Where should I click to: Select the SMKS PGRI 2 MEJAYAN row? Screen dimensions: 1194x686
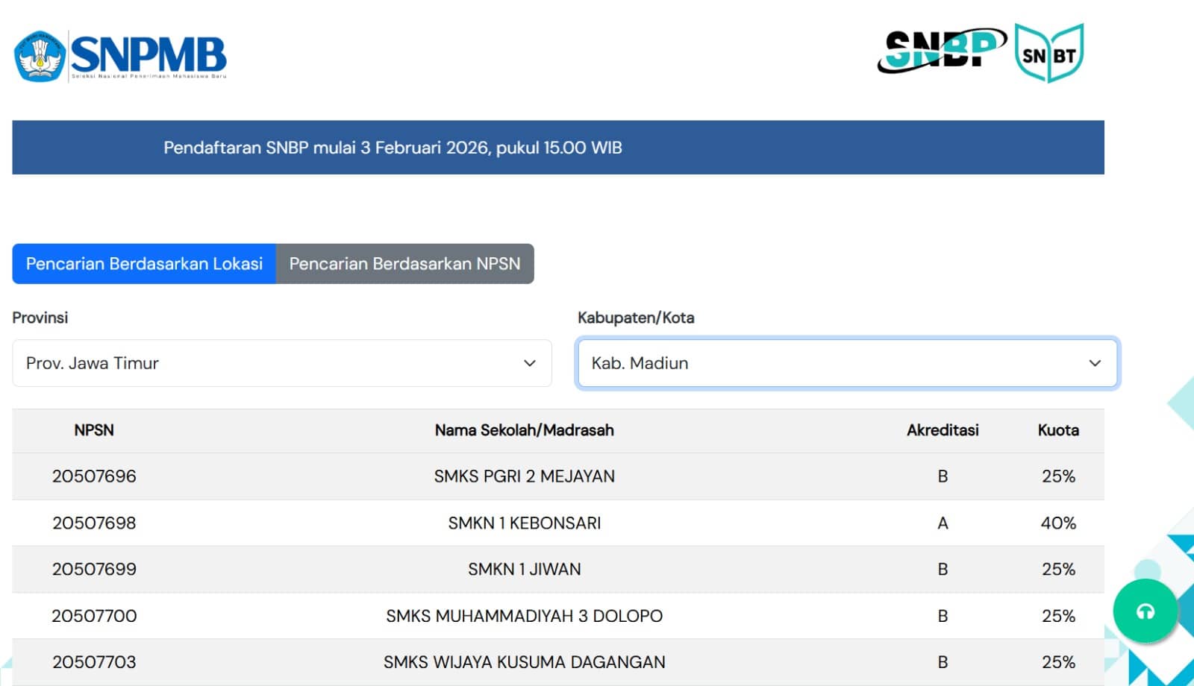[x=524, y=476]
